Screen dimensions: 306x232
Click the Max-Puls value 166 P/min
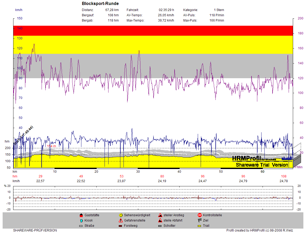217,20
